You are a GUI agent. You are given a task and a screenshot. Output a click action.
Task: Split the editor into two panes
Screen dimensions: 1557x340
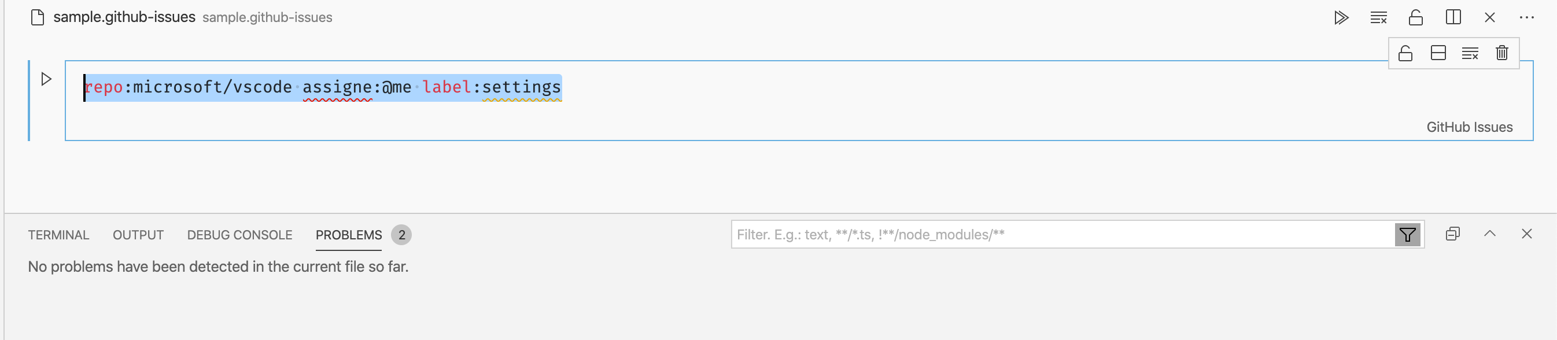(1453, 17)
